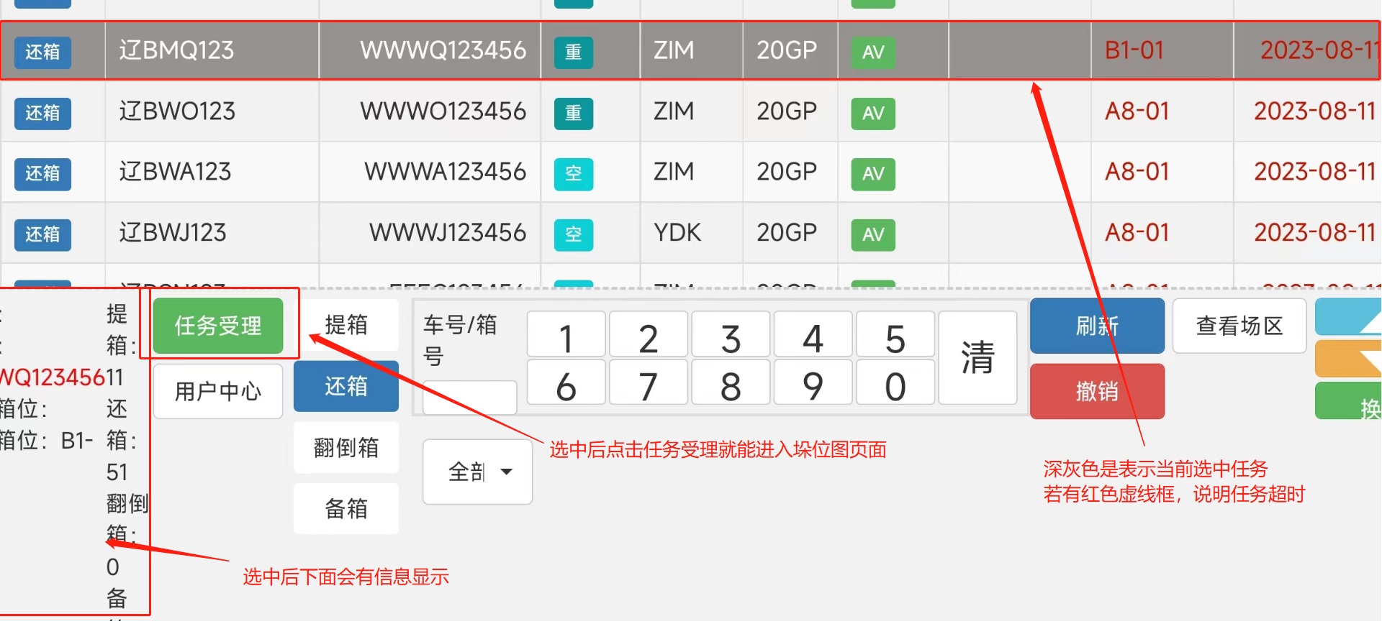Select the 还箱 task type tab

(346, 387)
